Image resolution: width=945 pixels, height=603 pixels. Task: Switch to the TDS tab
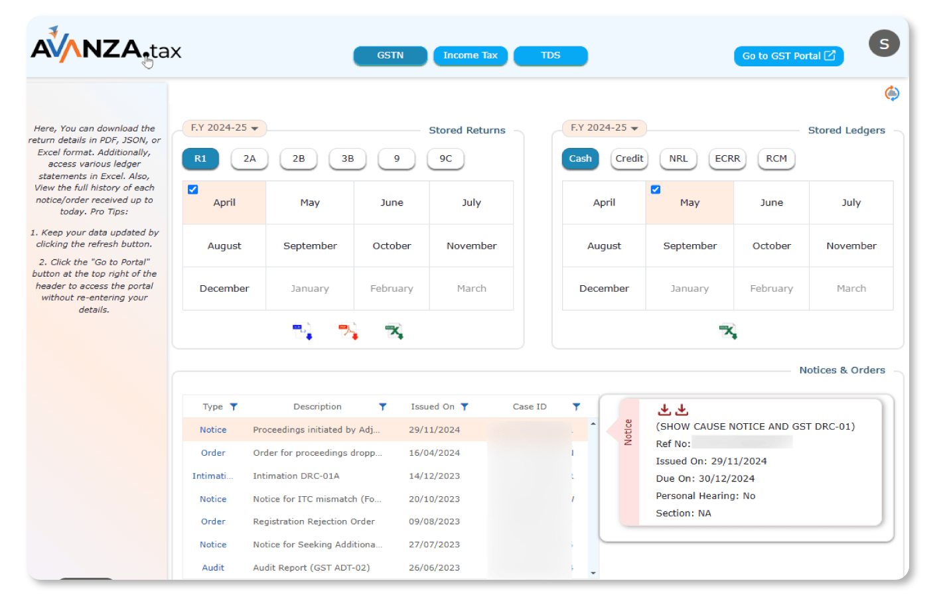click(x=551, y=56)
